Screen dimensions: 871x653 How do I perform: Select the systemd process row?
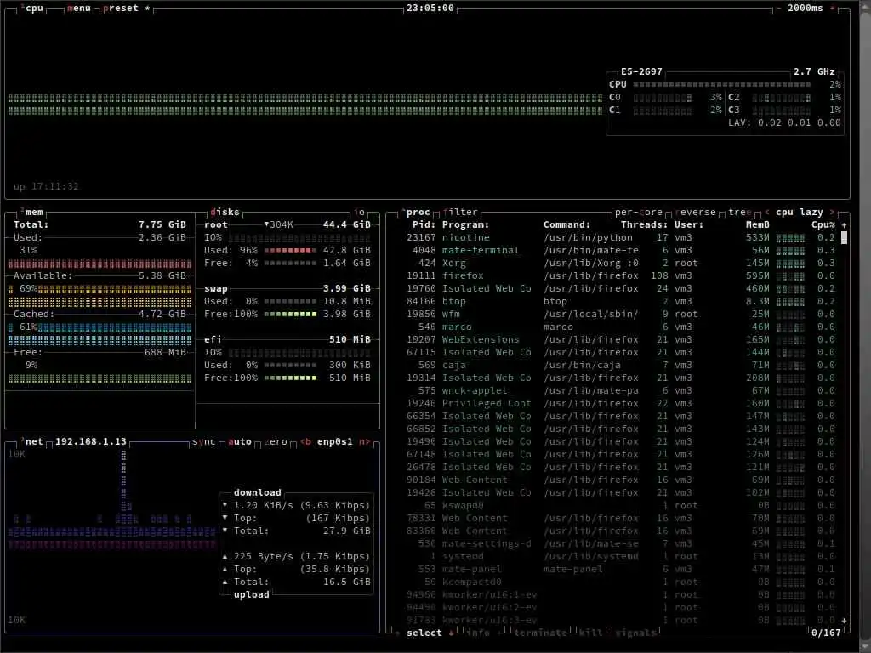[616, 557]
